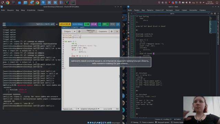Screen dimensions: 220x124
Task: Expand the recent files arrow beside 'Открыть'
Action: [x=75, y=31]
